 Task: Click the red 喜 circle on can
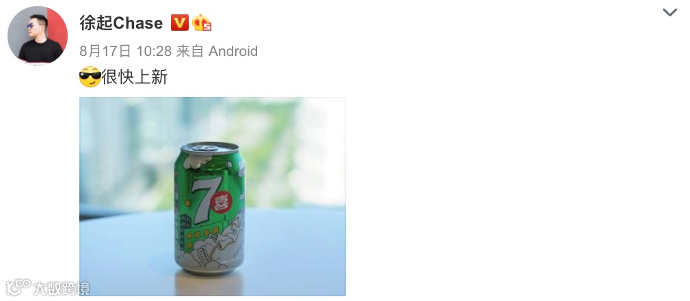[220, 203]
